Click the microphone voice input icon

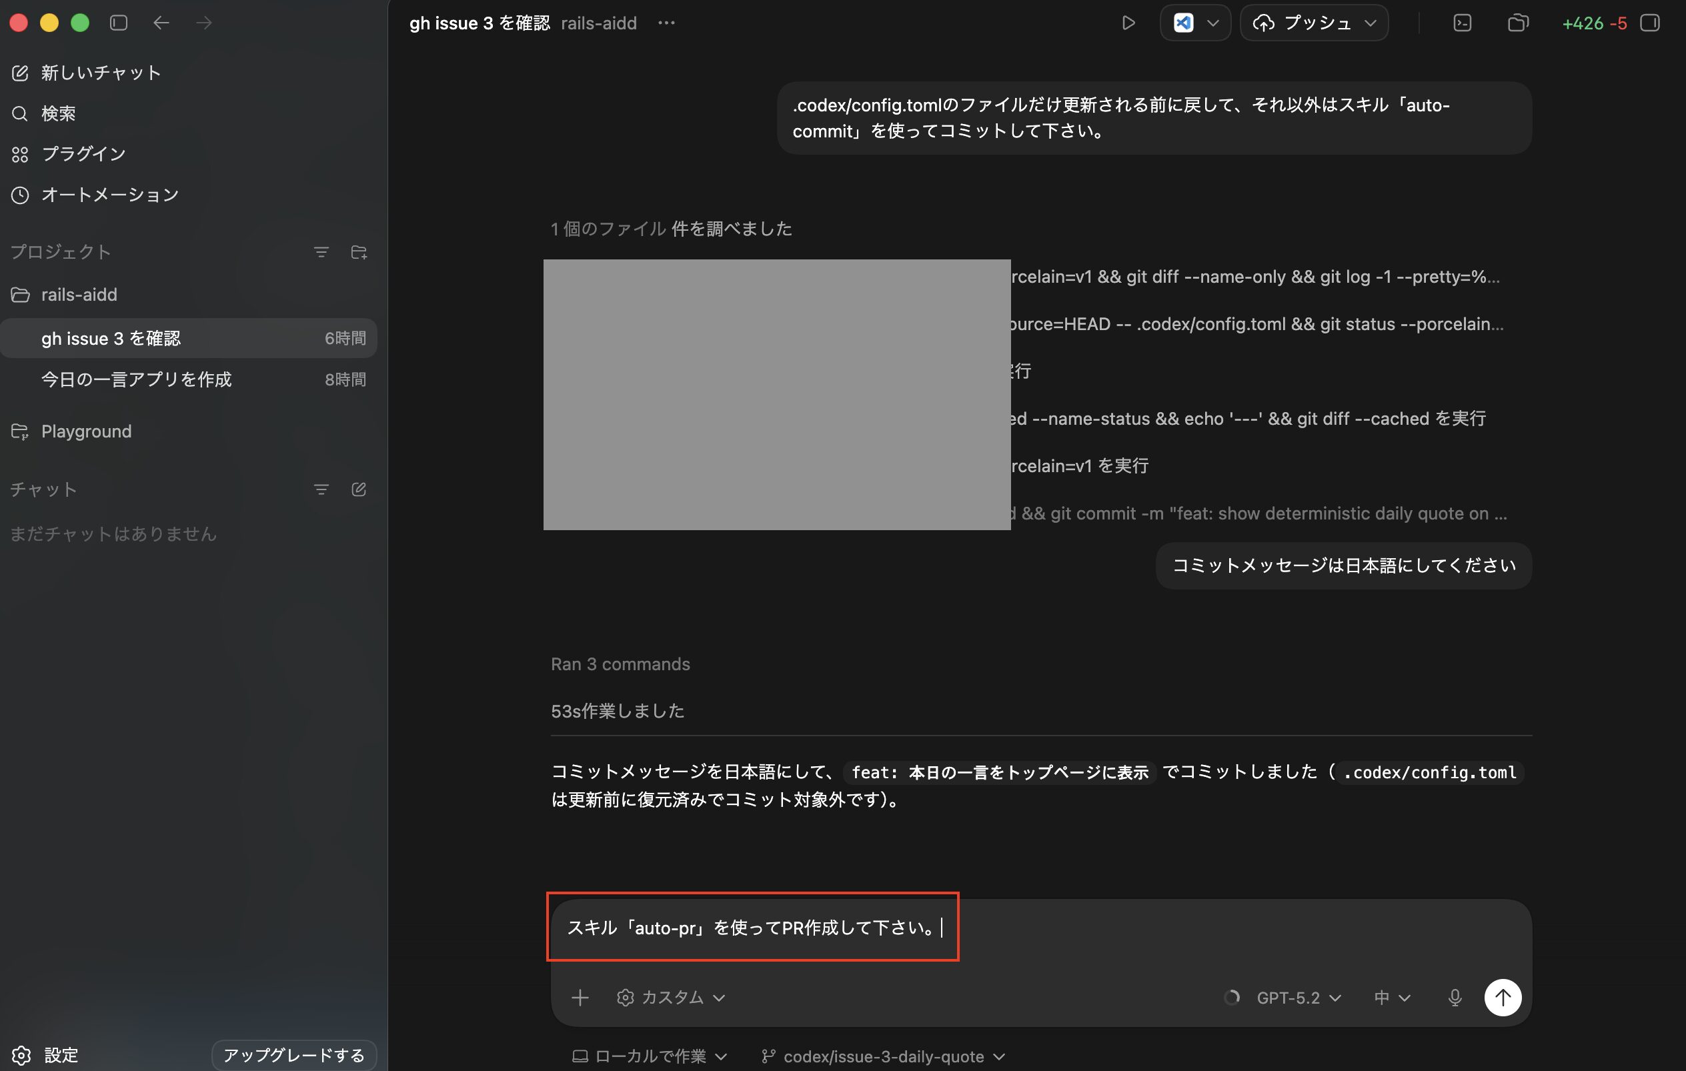click(1455, 997)
